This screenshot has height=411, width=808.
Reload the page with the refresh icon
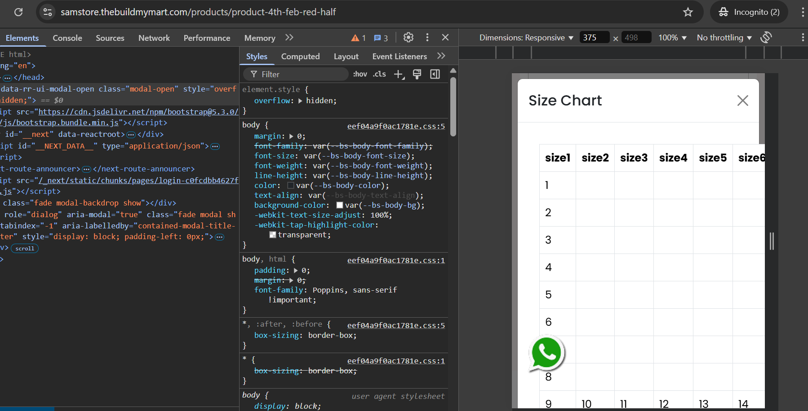pyautogui.click(x=18, y=12)
